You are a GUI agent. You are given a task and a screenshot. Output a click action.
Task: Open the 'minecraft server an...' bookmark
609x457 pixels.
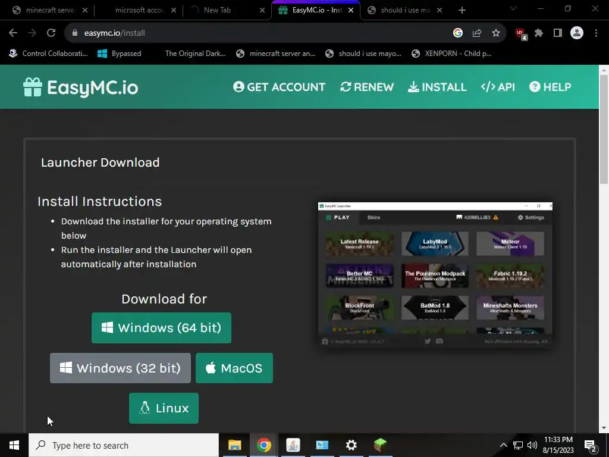click(276, 54)
